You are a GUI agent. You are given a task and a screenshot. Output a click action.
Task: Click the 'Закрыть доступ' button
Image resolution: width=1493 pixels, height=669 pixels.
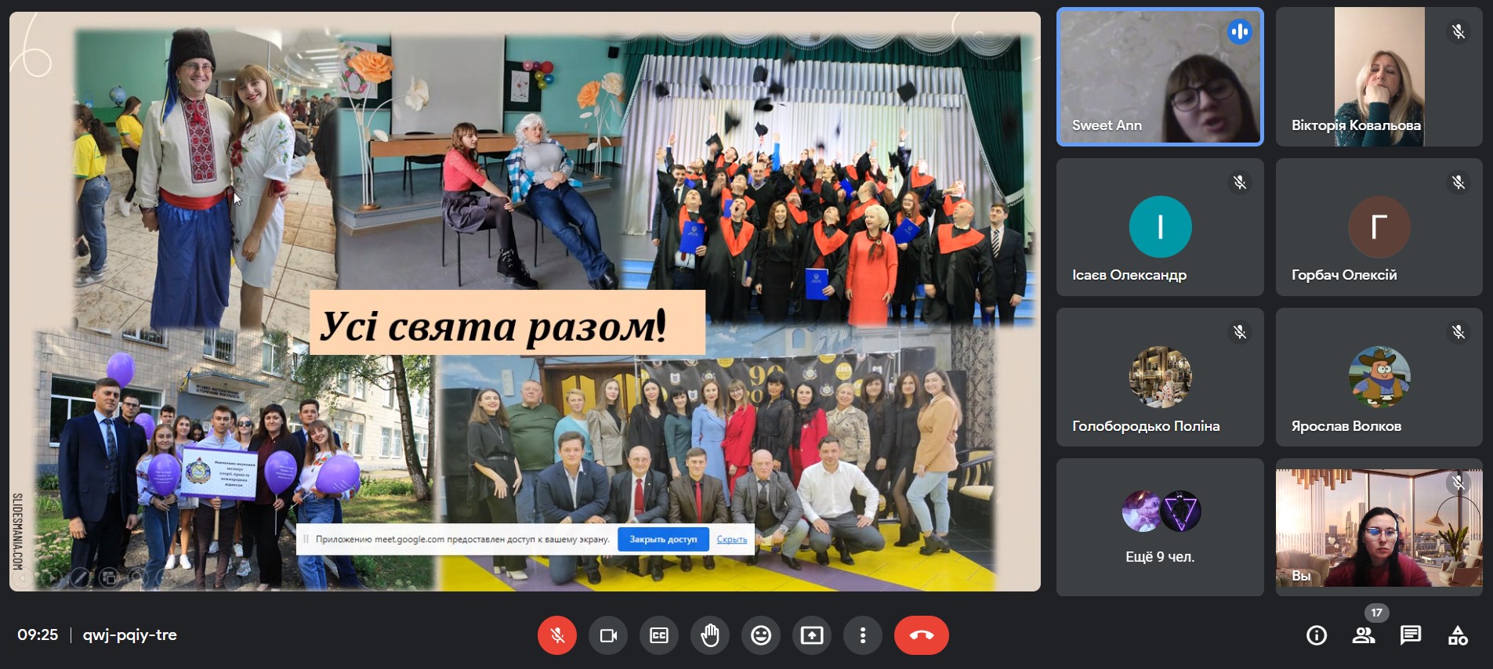coord(663,540)
